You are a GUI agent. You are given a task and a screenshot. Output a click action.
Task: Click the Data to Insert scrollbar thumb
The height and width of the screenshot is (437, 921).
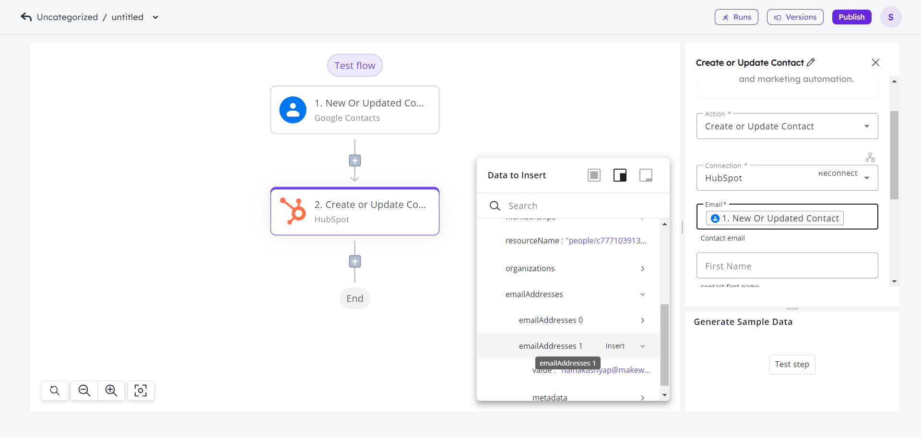pos(664,345)
